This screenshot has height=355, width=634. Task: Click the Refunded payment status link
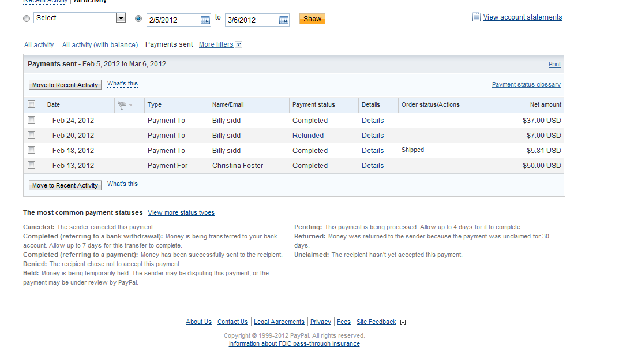[x=308, y=136]
